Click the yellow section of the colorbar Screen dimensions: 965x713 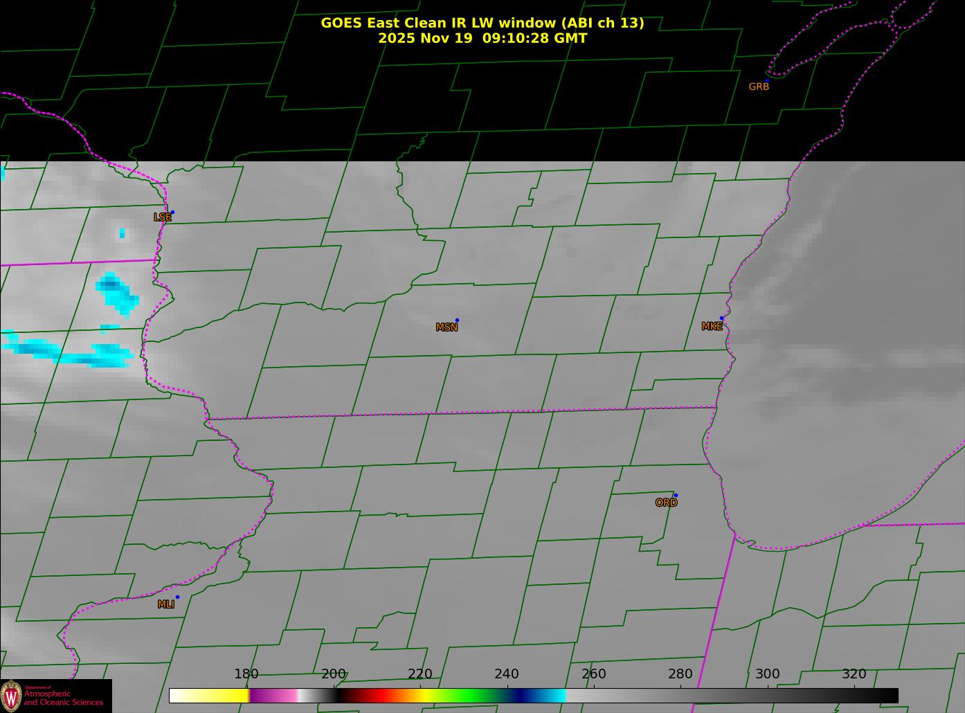(x=222, y=695)
